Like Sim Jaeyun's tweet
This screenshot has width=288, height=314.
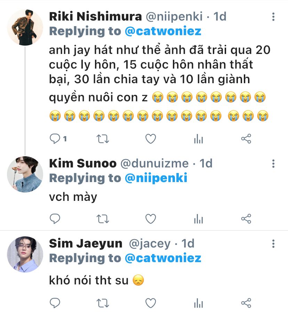[x=150, y=303]
